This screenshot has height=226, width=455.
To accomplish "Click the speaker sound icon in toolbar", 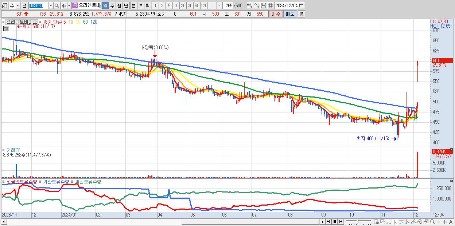I will (x=64, y=5).
